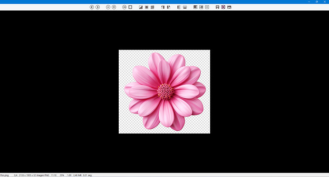Click the flower image in the viewer
329x177 pixels.
[x=164, y=92]
